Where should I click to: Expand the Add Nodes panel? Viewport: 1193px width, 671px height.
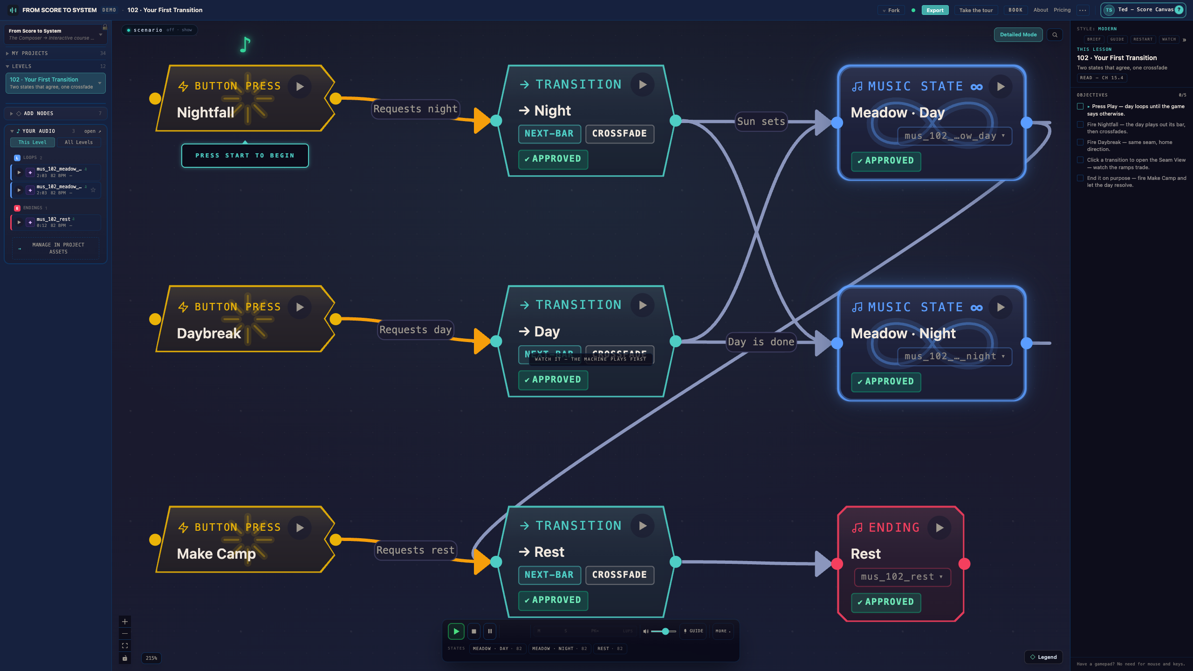pyautogui.click(x=55, y=114)
